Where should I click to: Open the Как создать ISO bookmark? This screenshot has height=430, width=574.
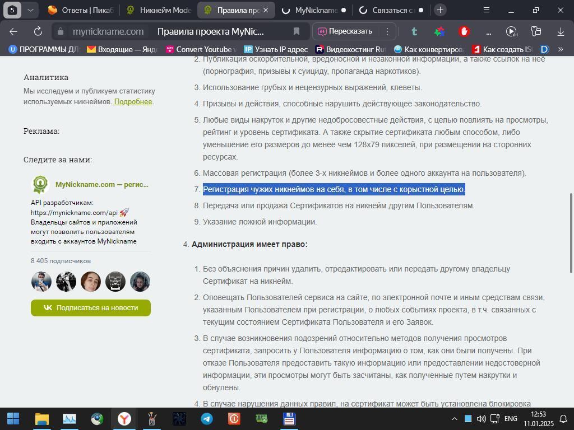pos(503,49)
